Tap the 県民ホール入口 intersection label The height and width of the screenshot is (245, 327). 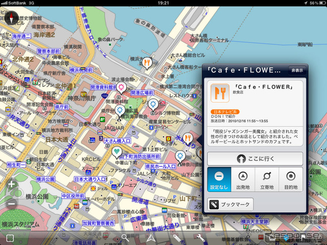point(161,166)
